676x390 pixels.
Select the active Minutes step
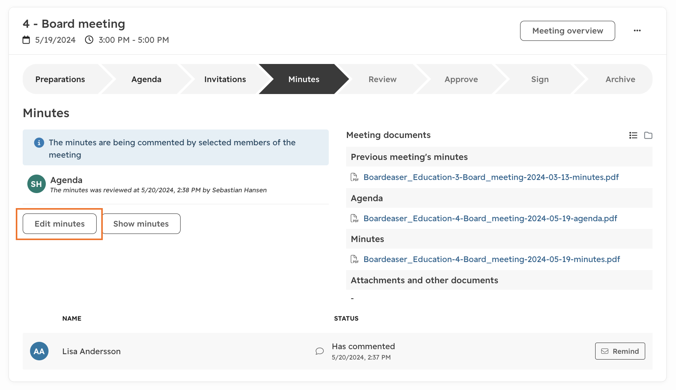tap(304, 79)
